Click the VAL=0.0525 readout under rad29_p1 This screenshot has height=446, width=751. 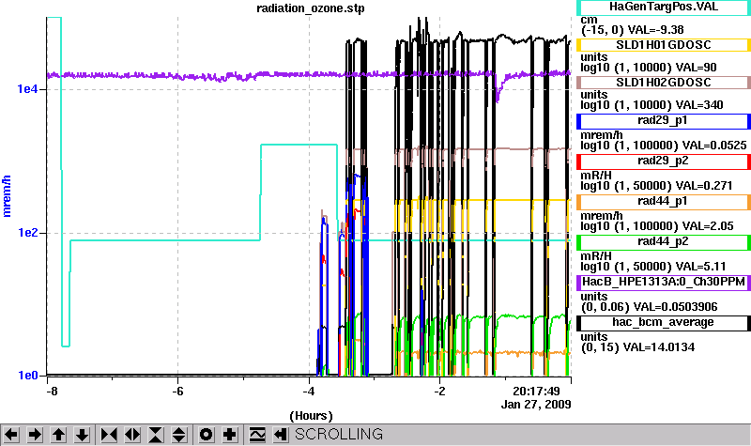click(x=714, y=146)
